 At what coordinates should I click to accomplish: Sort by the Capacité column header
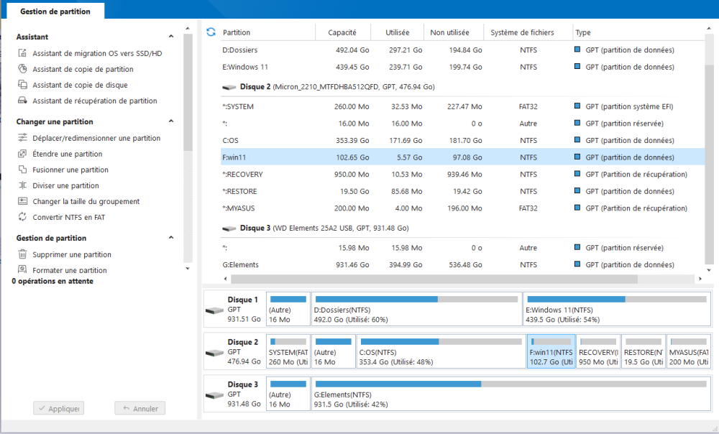tap(342, 32)
